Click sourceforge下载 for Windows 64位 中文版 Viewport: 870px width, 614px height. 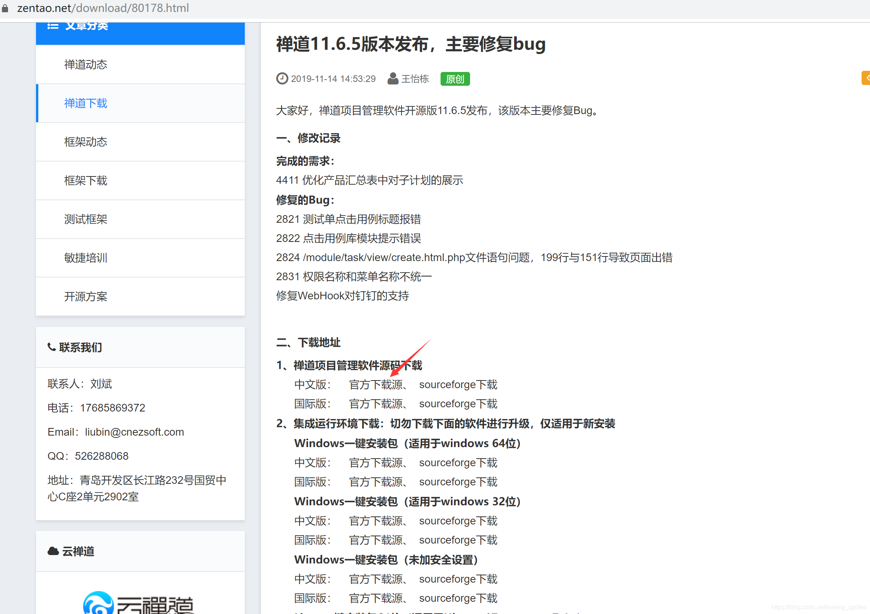coord(458,463)
